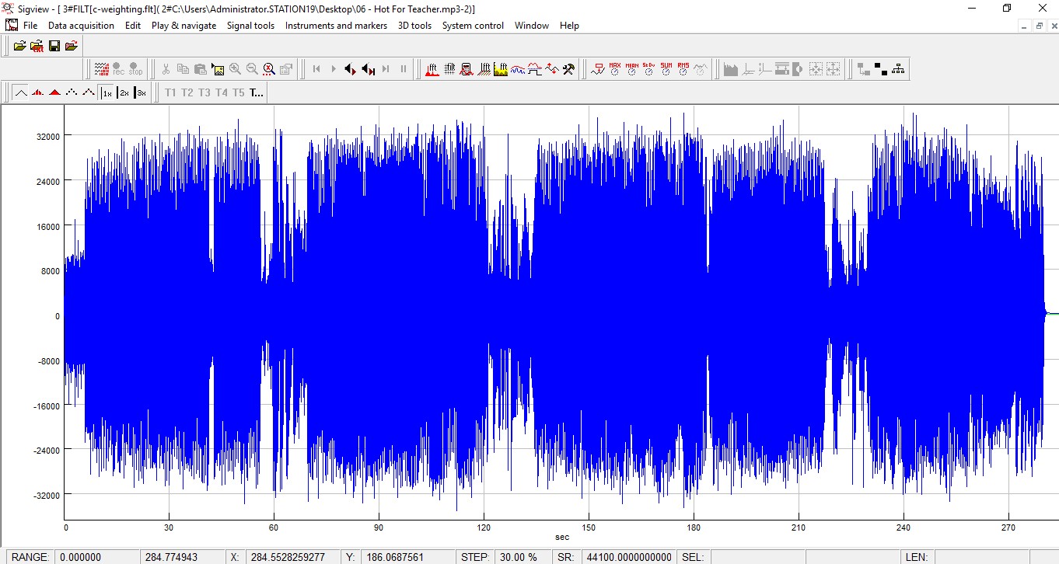The width and height of the screenshot is (1059, 564).
Task: Click the grayed stop recording button
Action: click(136, 69)
